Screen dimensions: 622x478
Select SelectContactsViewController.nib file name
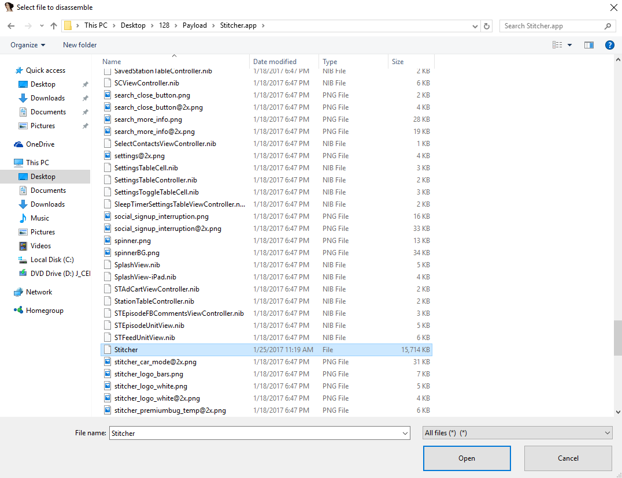tap(165, 144)
